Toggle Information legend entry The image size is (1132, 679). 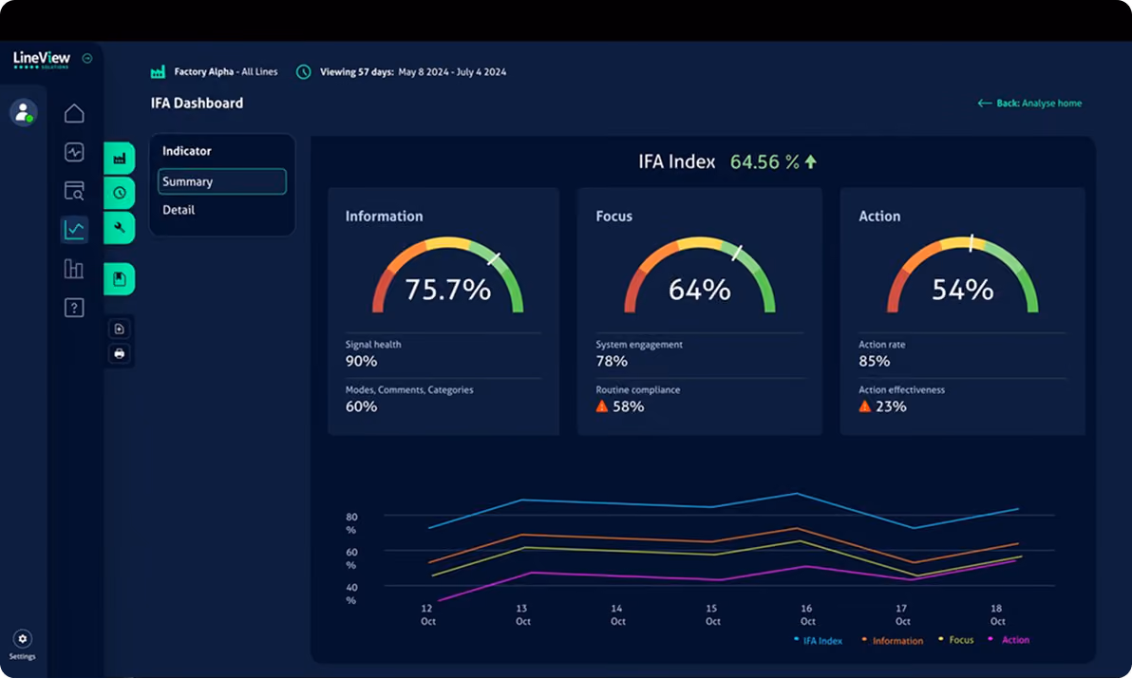pos(893,640)
